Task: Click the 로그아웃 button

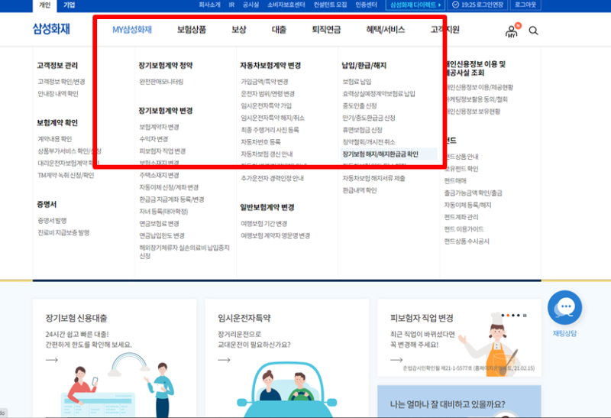Action: point(525,5)
